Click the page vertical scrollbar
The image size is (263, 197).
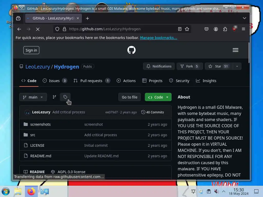(x=249, y=53)
